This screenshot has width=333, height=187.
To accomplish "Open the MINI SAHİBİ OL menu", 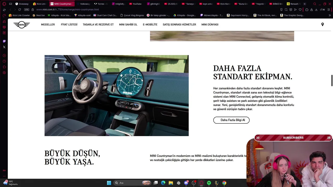I will click(x=128, y=25).
